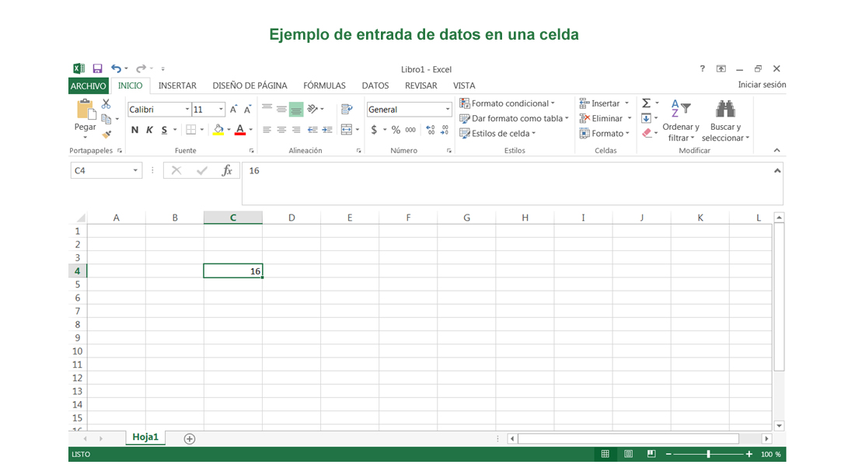855x468 pixels.
Task: Click the Excel Help question mark
Action: coord(703,68)
